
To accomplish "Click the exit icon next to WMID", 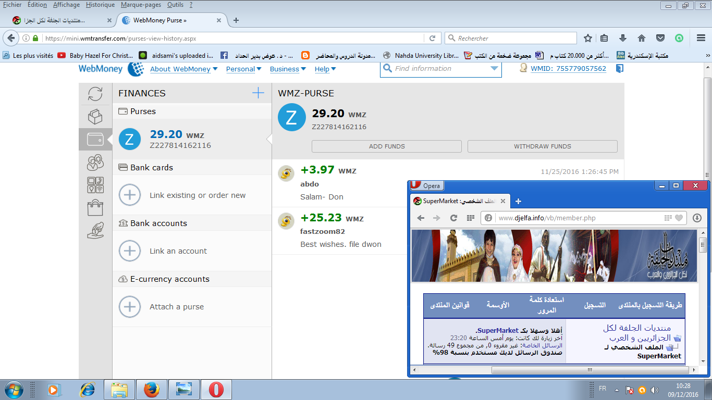I will click(x=619, y=68).
